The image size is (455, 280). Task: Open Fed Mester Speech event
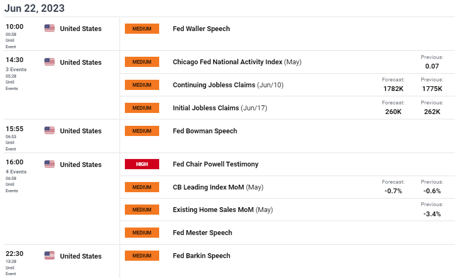(203, 233)
